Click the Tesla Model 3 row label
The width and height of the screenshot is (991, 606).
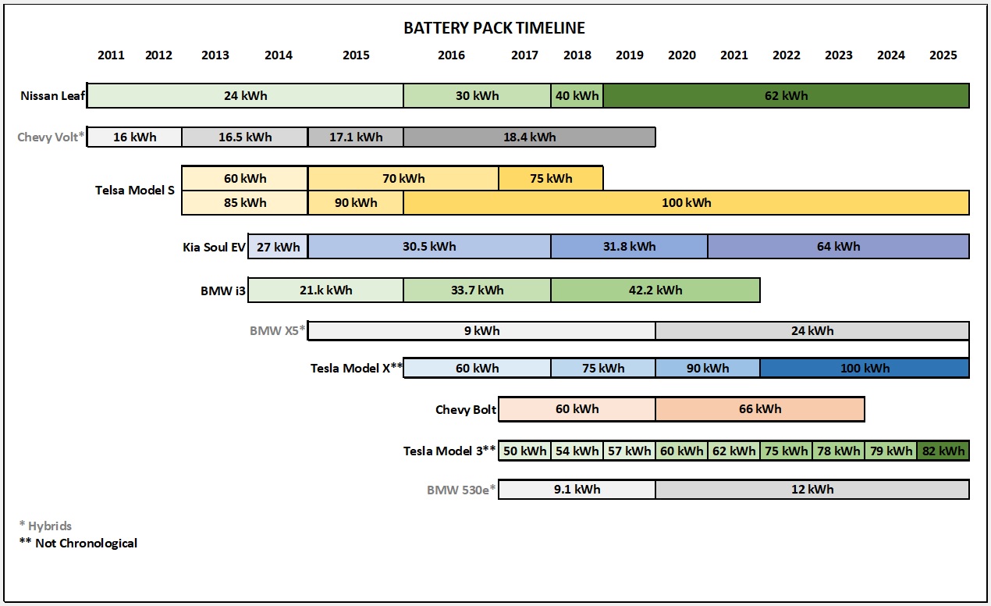tap(450, 451)
